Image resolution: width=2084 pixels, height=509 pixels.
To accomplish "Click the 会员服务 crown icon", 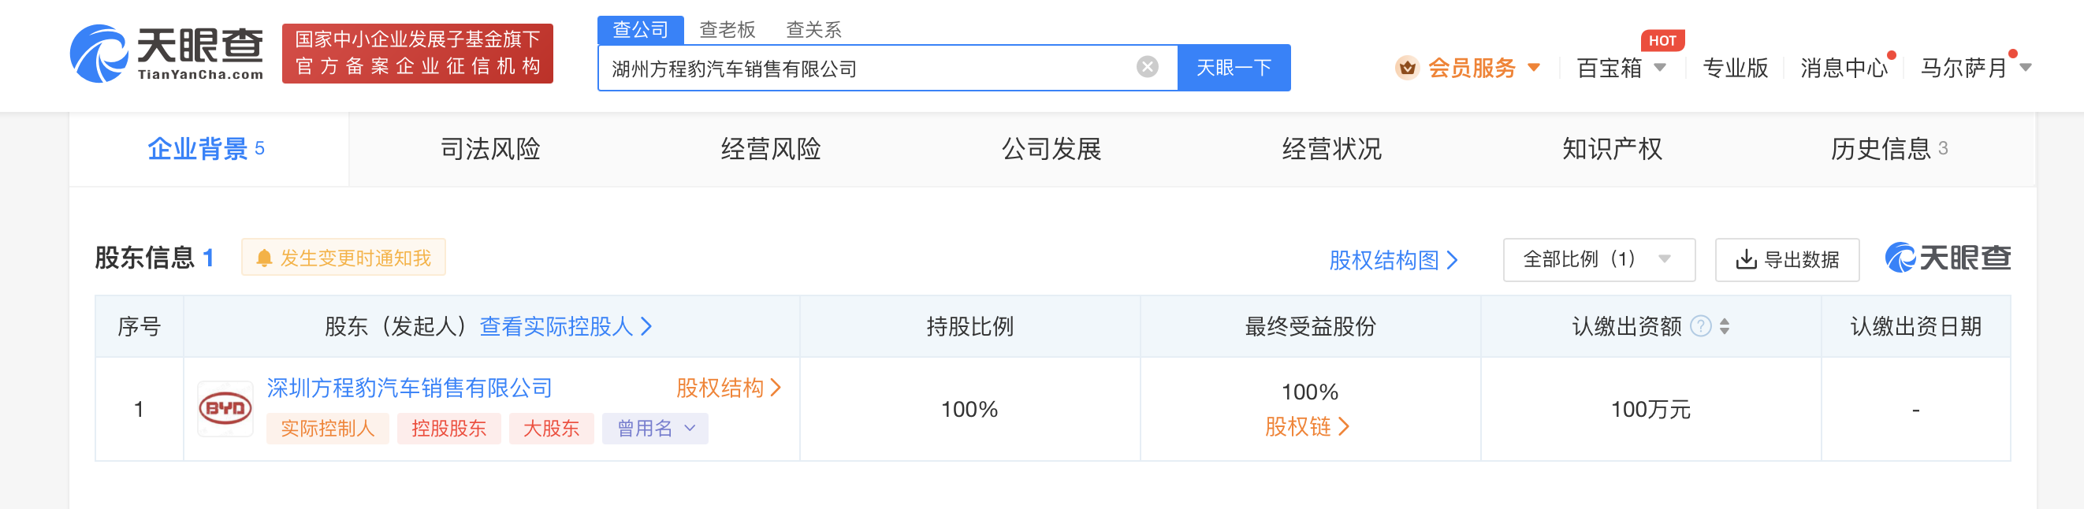I will point(1408,68).
